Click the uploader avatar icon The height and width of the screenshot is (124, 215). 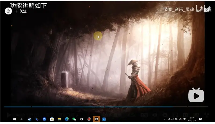pos(8,11)
